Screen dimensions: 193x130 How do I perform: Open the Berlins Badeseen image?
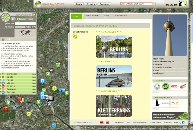click(x=114, y=76)
